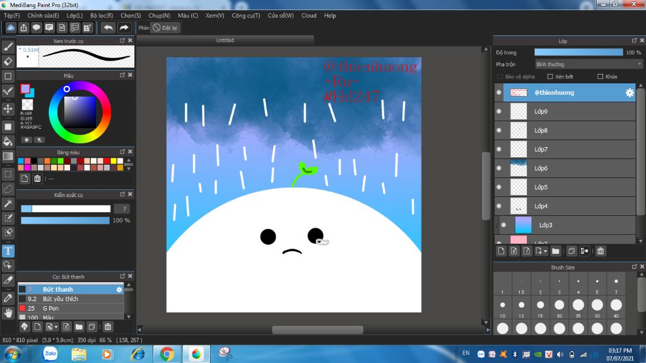Switch to the Untitled document tab
Viewport: 646px width, 363px height.
225,40
